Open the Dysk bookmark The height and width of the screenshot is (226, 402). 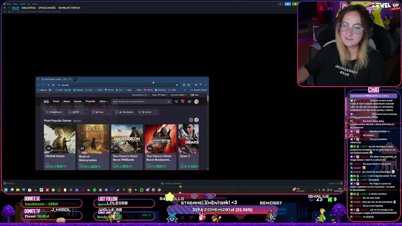click(68, 90)
